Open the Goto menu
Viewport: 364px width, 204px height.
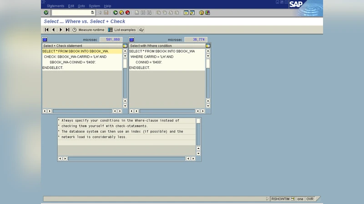[81, 6]
